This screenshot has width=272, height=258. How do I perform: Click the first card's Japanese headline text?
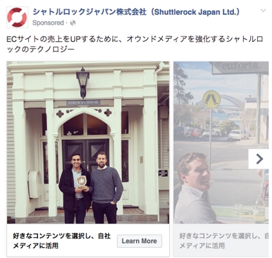coord(62,241)
